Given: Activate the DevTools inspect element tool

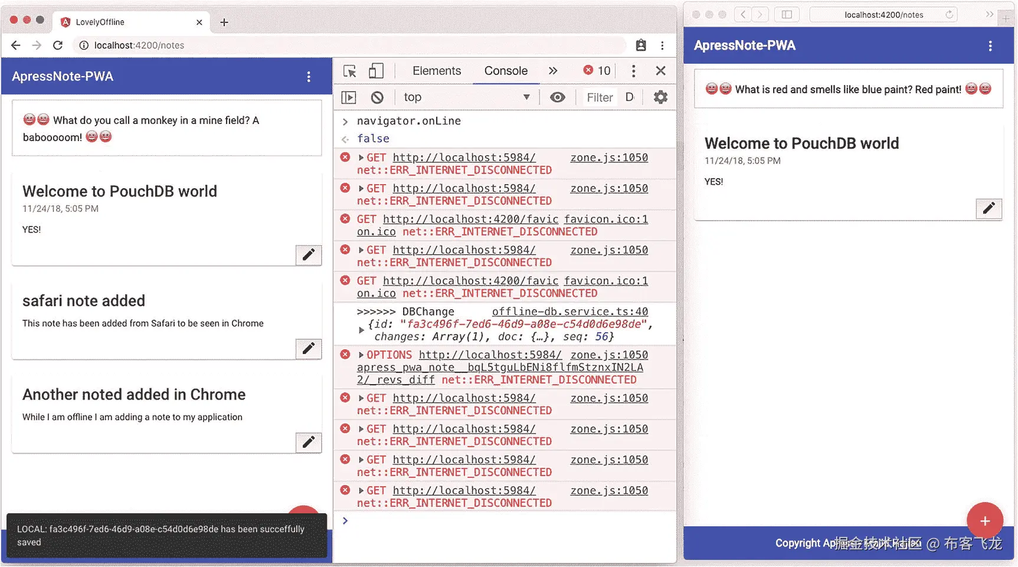Looking at the screenshot, I should 350,71.
